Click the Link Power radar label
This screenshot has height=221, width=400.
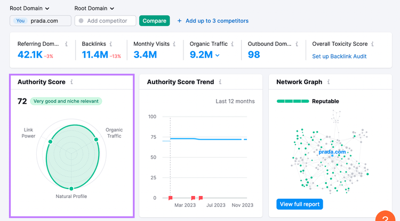(x=28, y=133)
